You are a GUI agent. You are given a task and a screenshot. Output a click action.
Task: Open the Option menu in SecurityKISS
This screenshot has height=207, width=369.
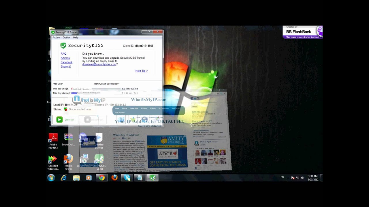tap(67, 37)
